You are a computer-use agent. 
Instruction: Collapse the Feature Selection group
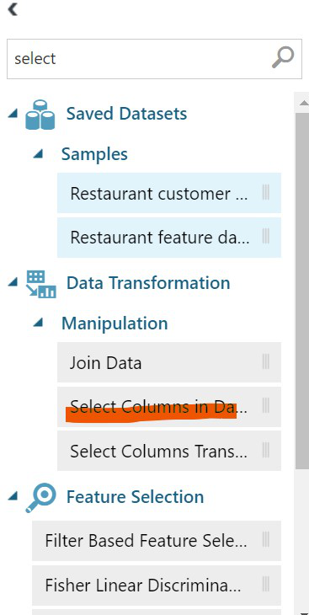point(13,496)
